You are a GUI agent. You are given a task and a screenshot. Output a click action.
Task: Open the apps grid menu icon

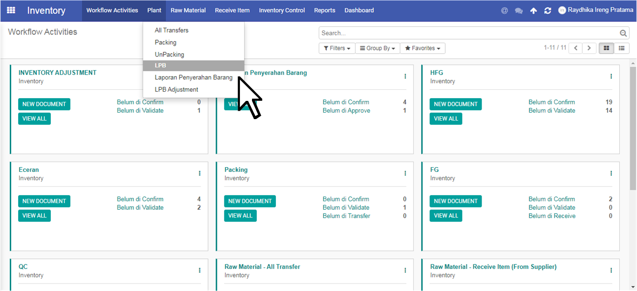pos(11,10)
